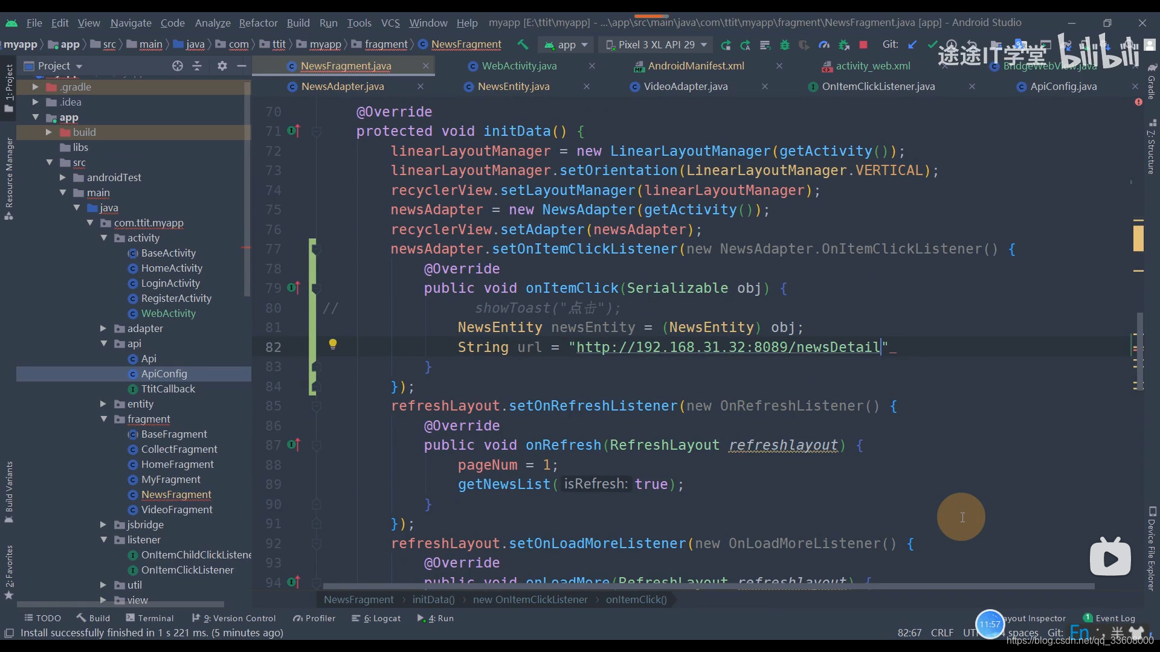Screen dimensions: 1160x652
Task: Open Project panel settings gear
Action: (x=222, y=66)
